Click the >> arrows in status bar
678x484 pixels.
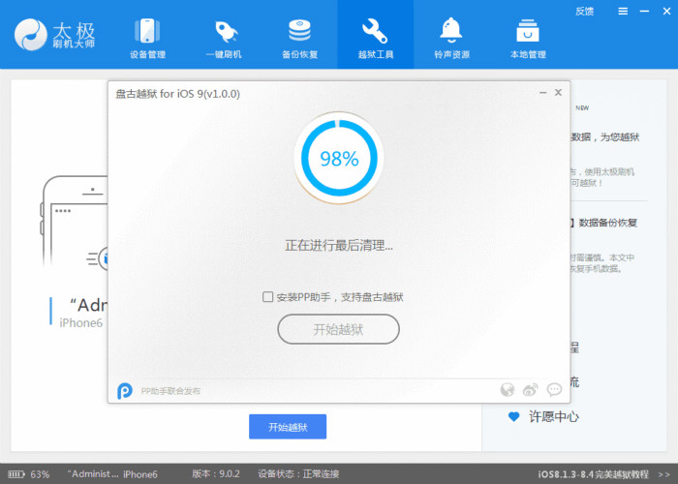(x=664, y=474)
